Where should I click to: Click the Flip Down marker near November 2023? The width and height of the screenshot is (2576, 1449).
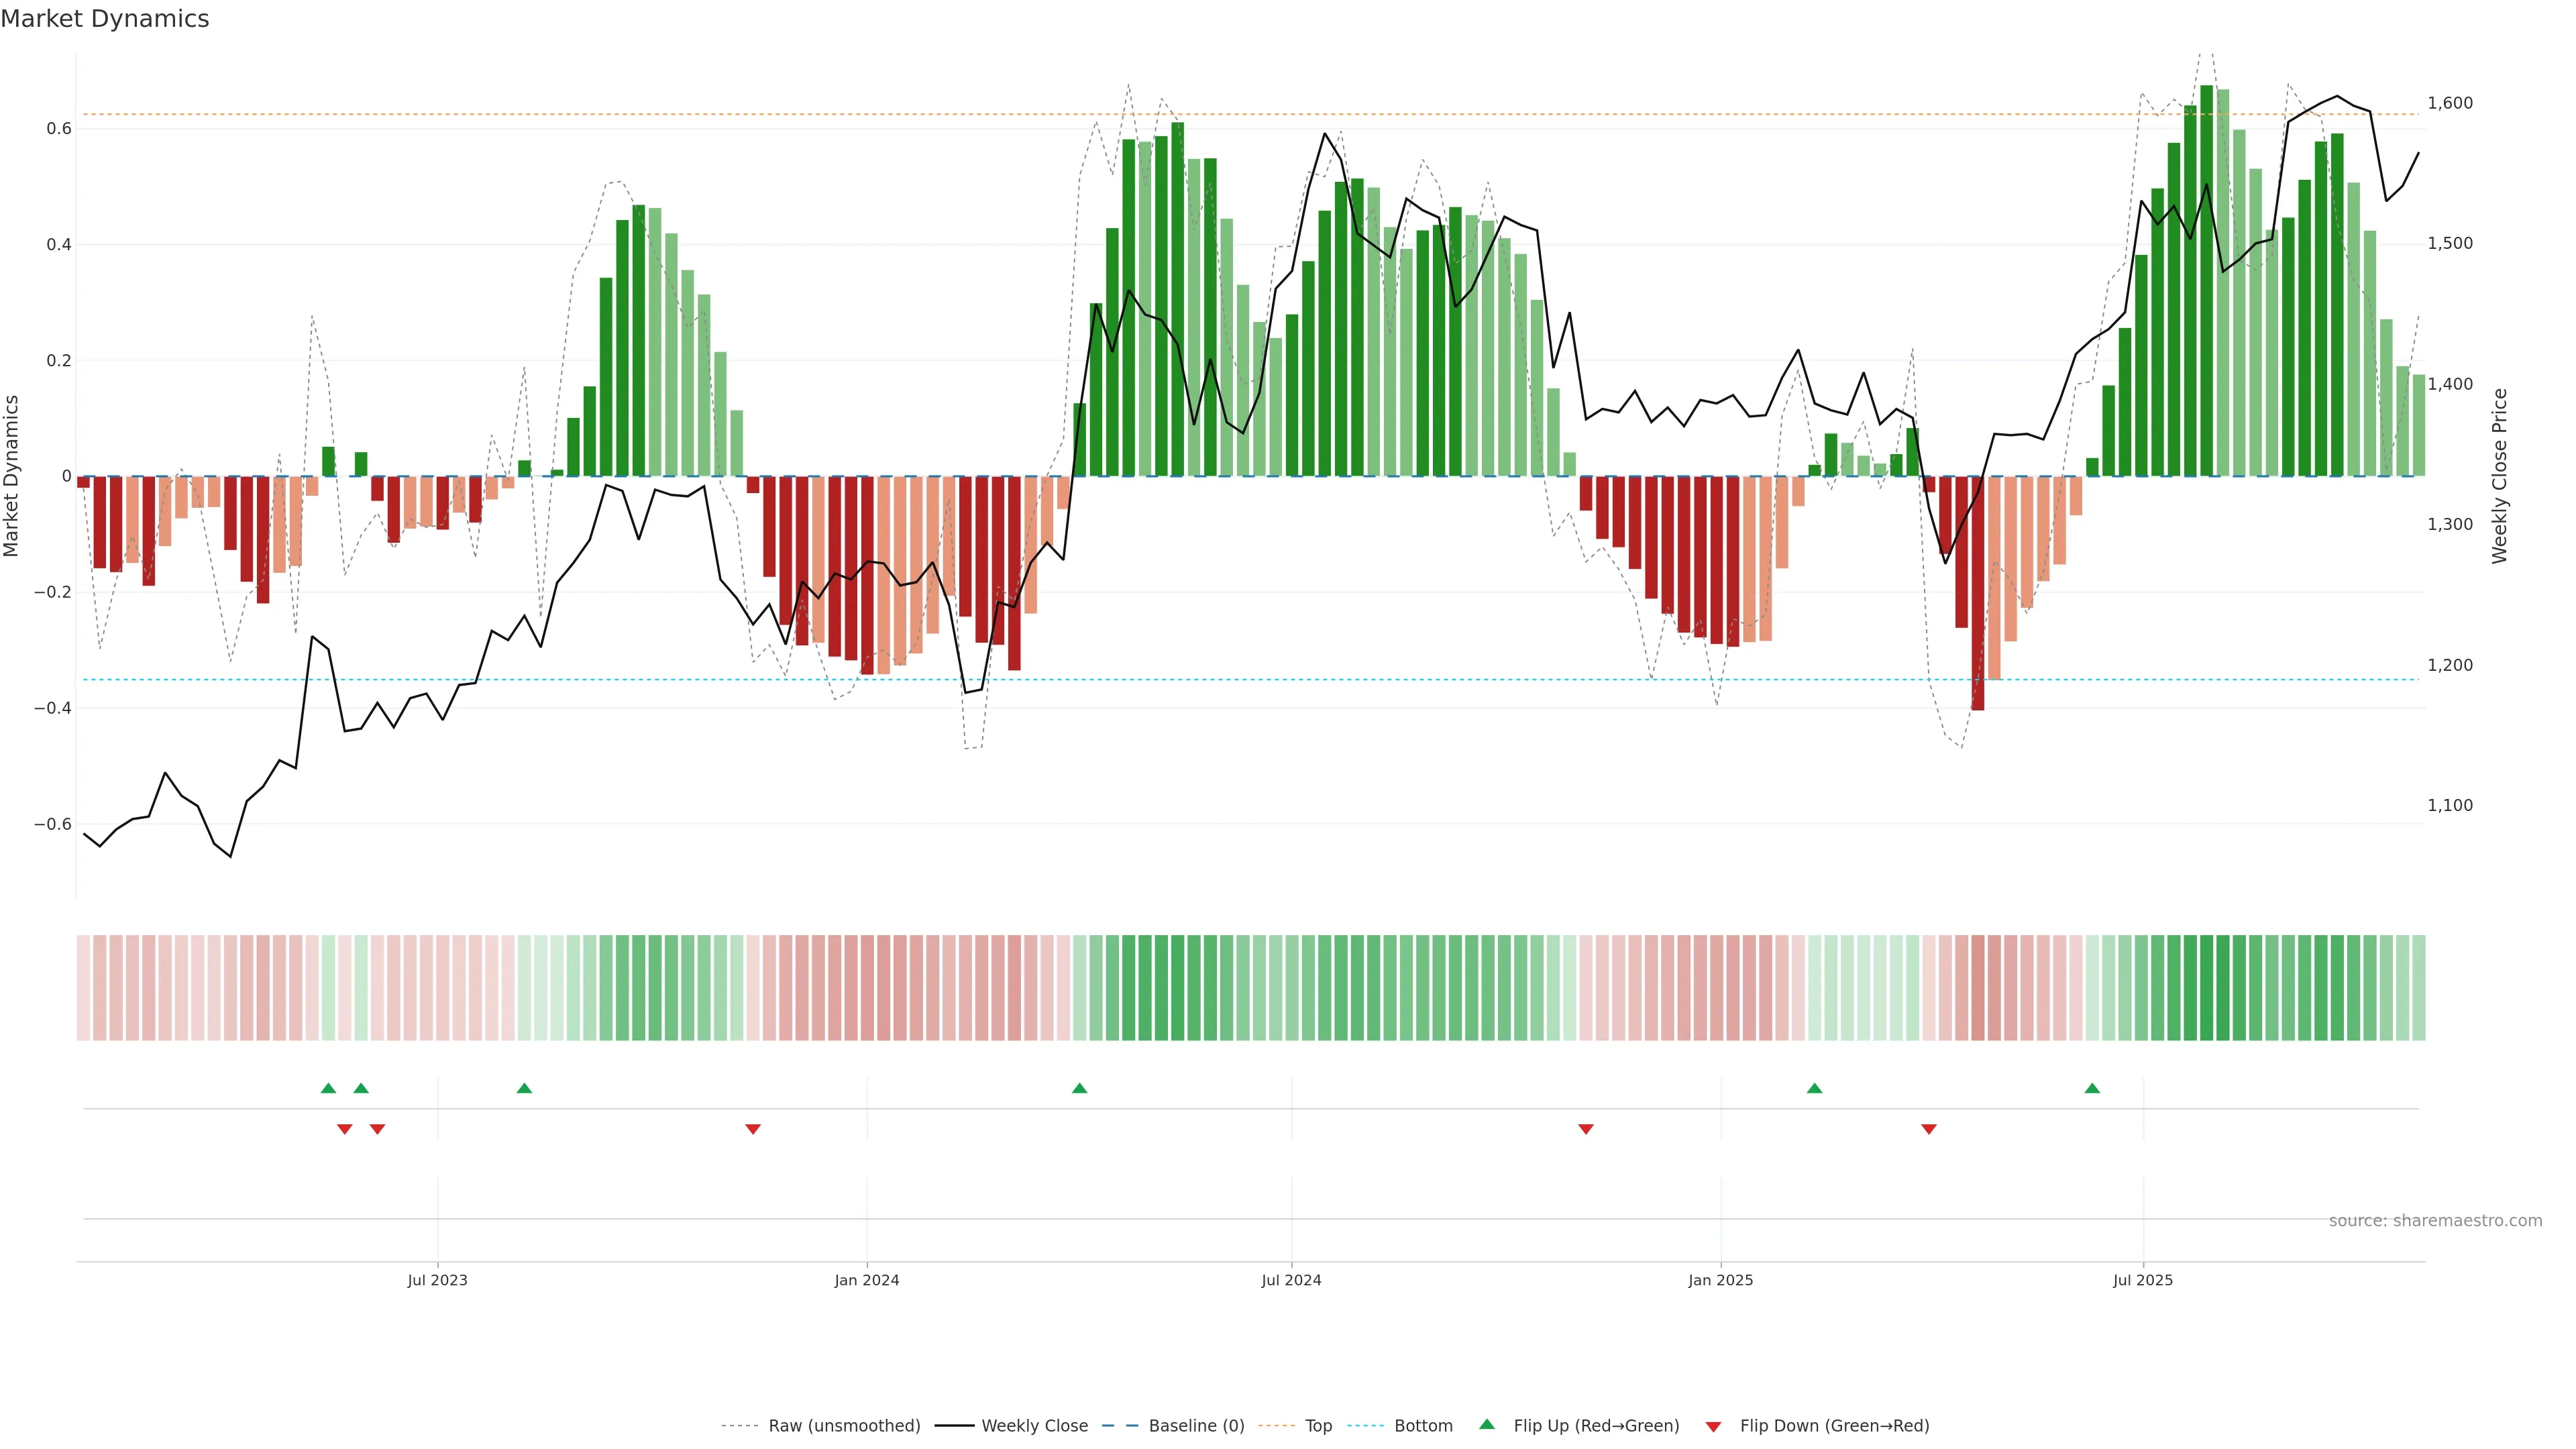[x=753, y=1129]
